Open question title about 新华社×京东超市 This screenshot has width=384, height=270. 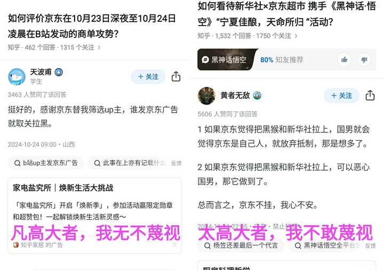[x=286, y=14]
